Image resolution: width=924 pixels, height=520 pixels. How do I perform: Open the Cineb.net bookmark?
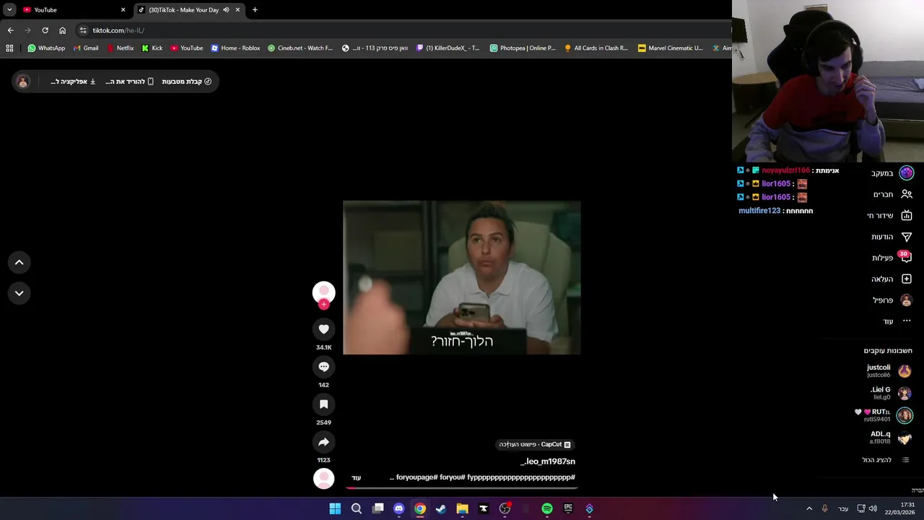point(300,48)
